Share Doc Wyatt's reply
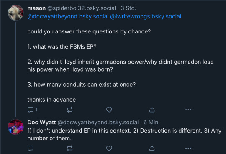 [152, 148]
